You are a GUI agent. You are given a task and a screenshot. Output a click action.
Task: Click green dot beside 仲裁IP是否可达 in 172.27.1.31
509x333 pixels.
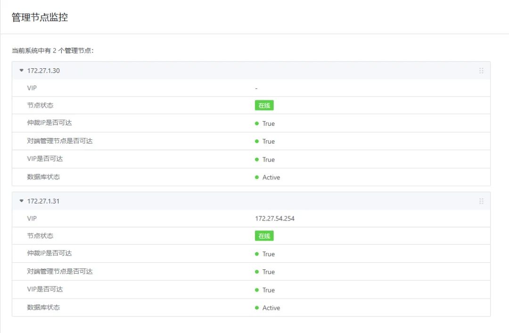(257, 254)
